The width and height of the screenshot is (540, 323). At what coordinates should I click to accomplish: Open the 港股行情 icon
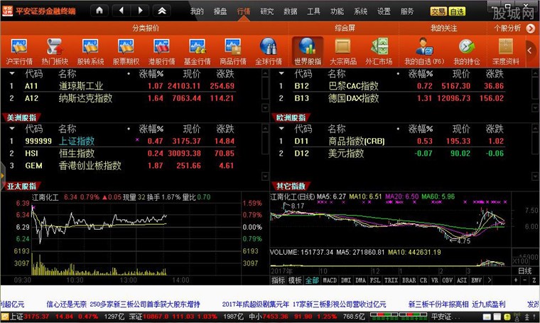click(161, 52)
